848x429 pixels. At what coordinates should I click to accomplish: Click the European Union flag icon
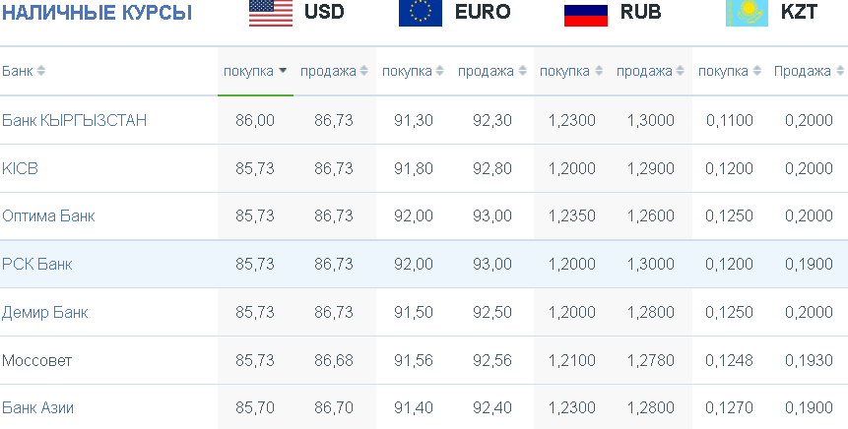pos(421,13)
